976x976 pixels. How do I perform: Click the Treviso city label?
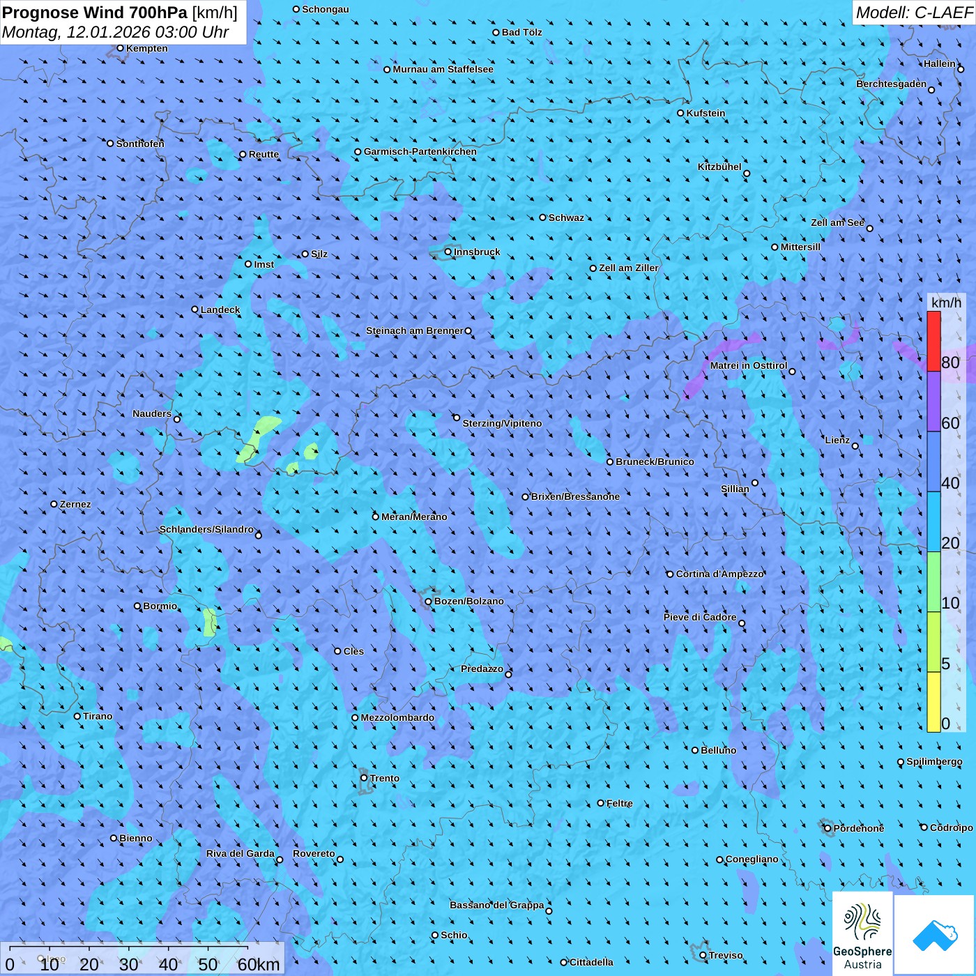[x=725, y=955]
